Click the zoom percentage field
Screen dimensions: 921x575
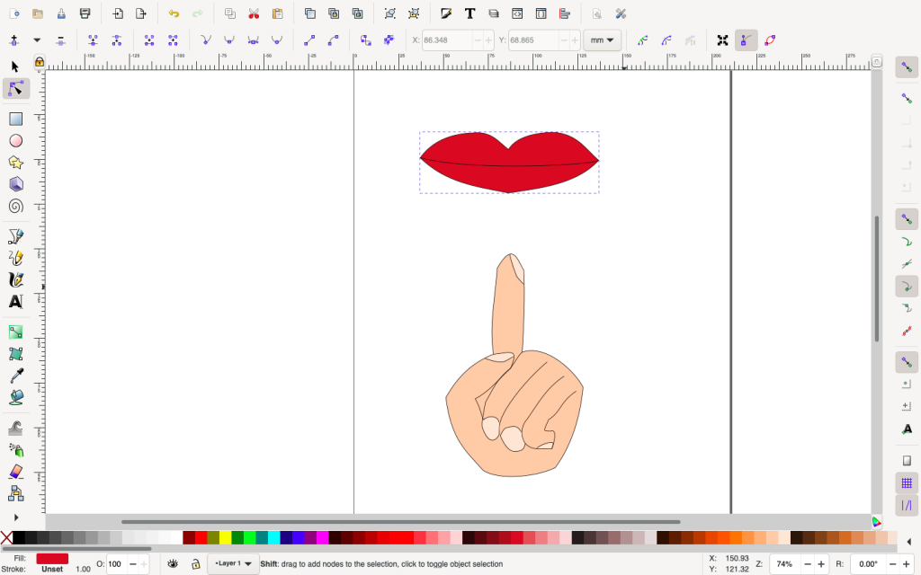785,564
